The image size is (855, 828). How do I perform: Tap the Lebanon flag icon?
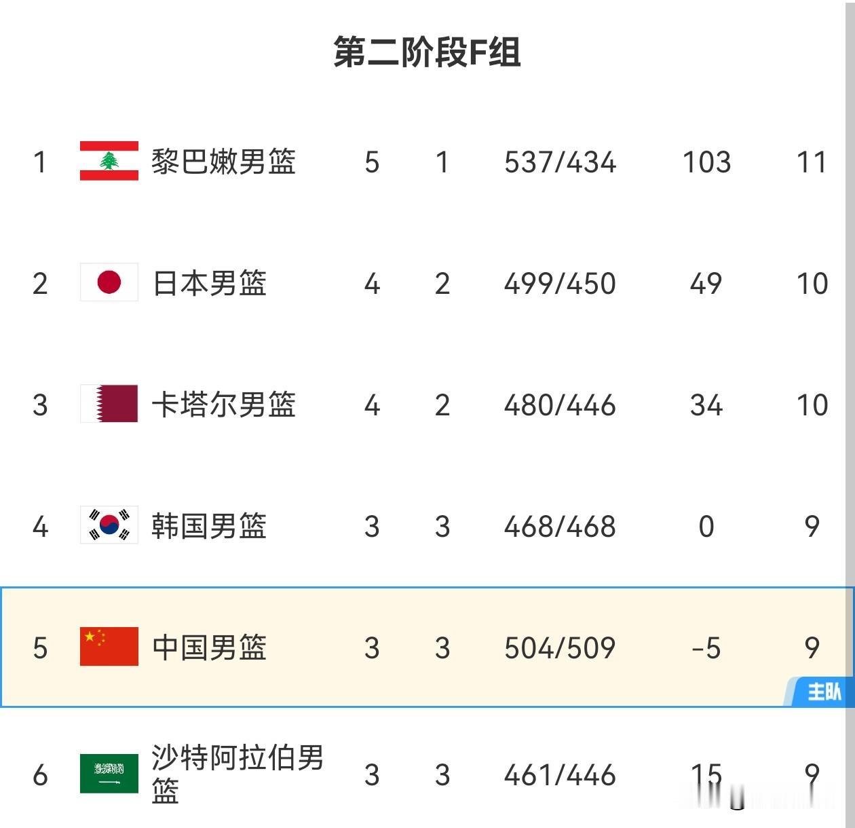(x=109, y=161)
